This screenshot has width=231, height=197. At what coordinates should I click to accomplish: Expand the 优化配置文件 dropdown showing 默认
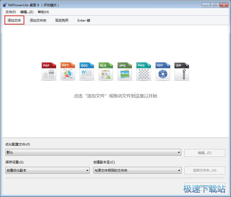pos(93,152)
